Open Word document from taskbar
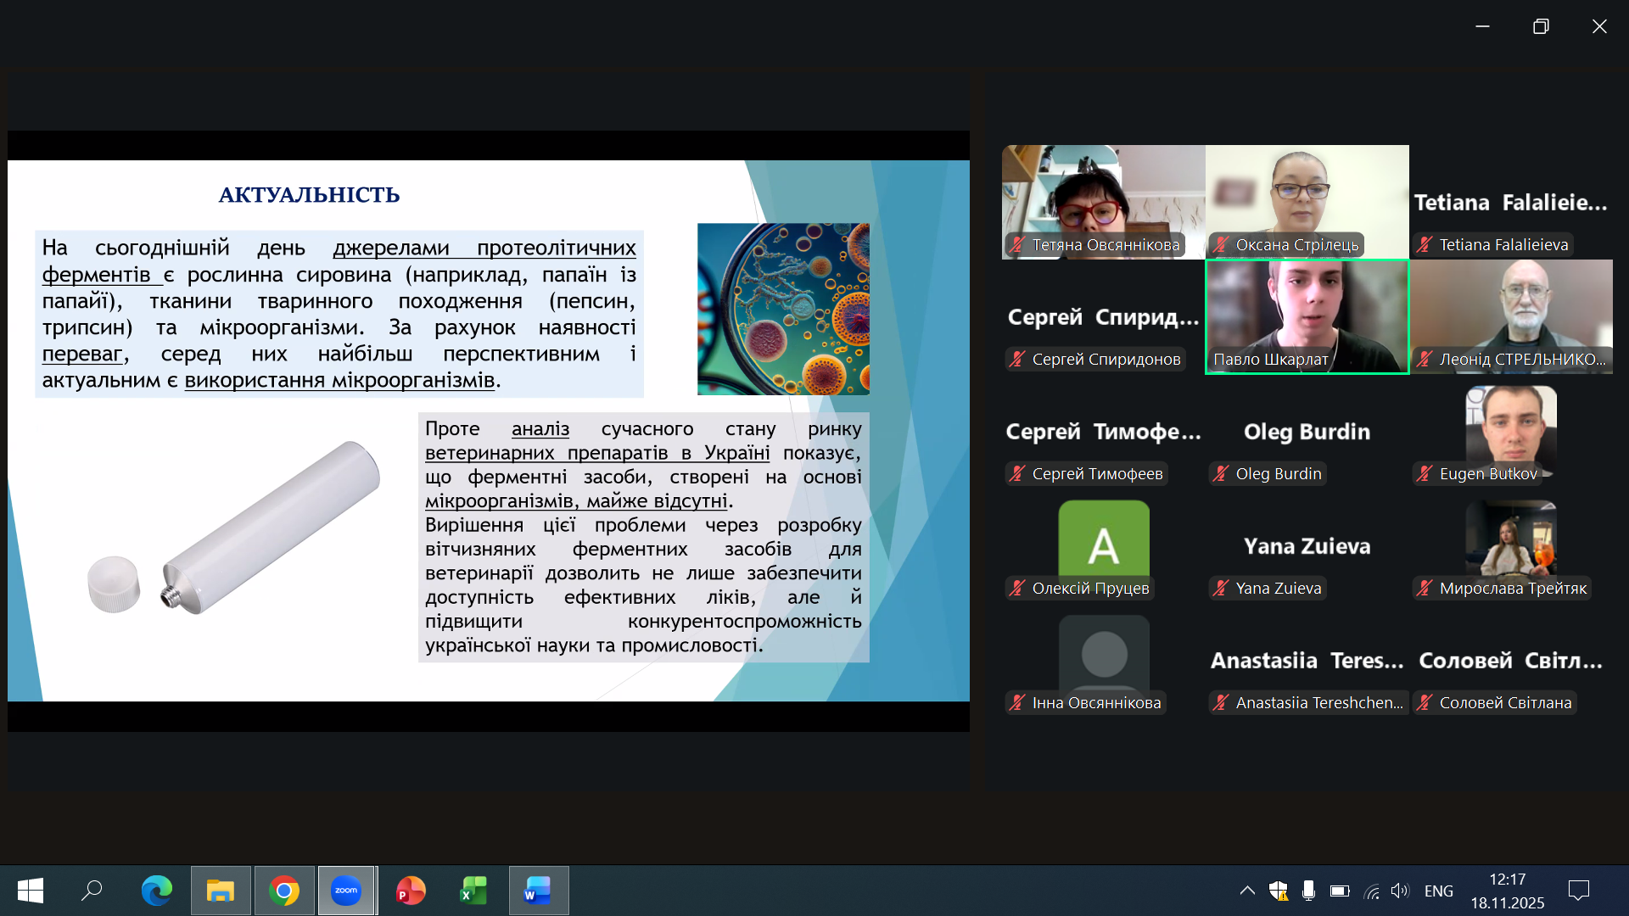This screenshot has height=916, width=1629. [x=538, y=891]
